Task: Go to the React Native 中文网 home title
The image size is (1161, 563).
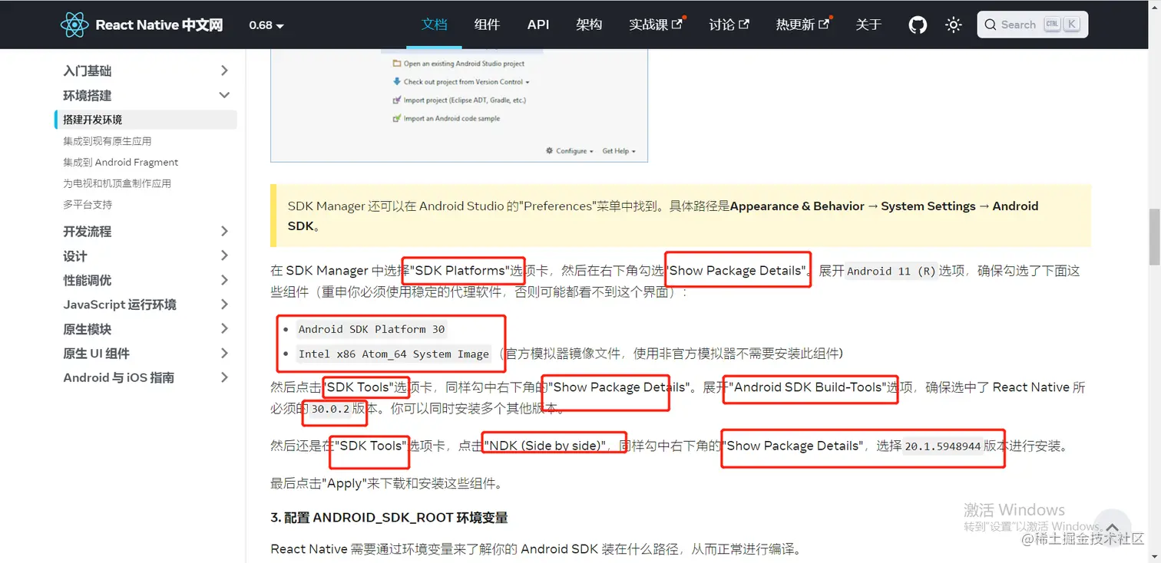Action: [x=159, y=25]
